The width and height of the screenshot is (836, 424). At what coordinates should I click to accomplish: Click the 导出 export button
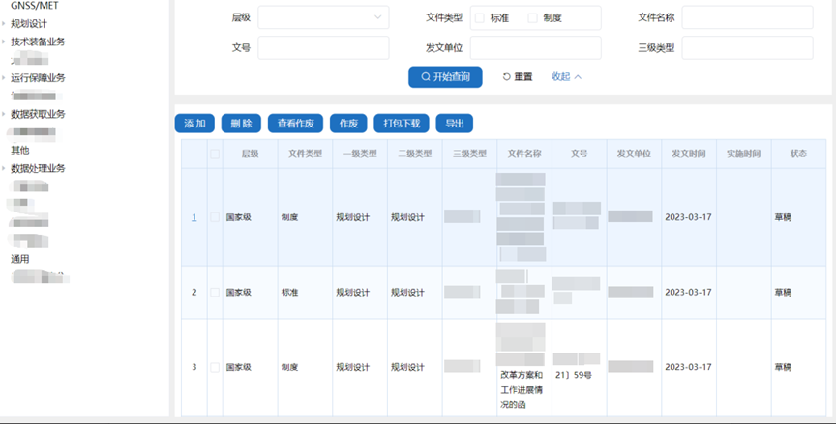pyautogui.click(x=455, y=124)
